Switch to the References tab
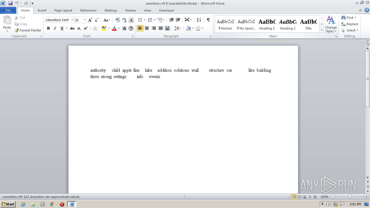The width and height of the screenshot is (370, 208). pos(88,10)
